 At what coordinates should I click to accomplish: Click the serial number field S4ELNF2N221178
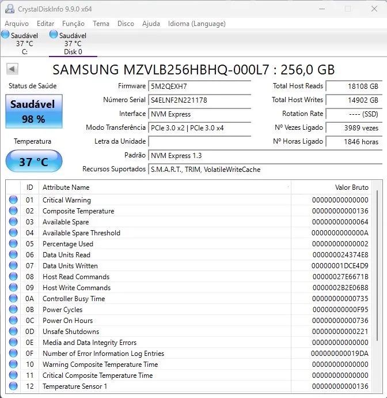[199, 100]
